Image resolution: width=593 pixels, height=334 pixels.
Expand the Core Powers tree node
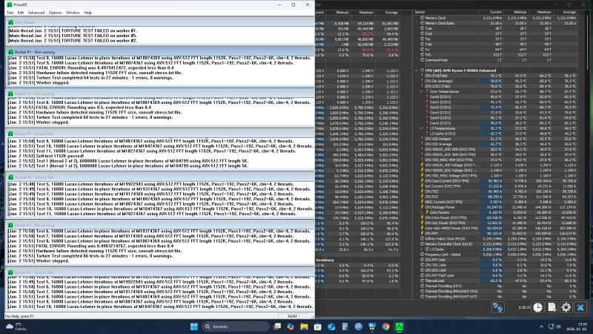coord(421,212)
